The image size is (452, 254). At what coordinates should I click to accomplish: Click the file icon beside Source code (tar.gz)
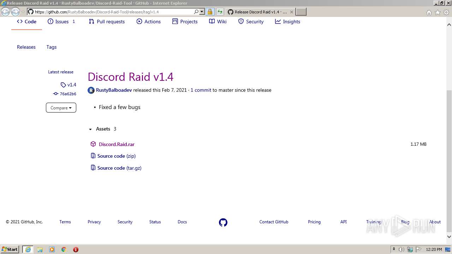93,168
